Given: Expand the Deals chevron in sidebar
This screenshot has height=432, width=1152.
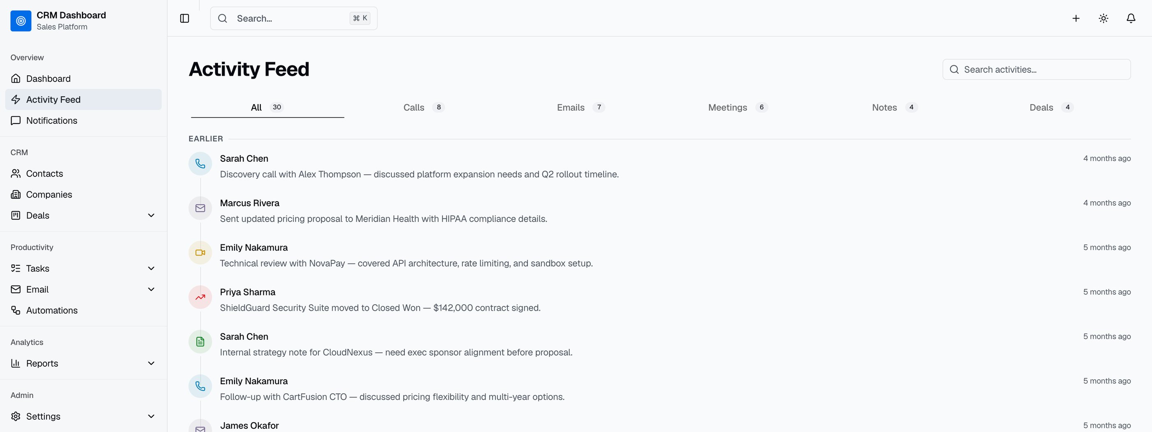Looking at the screenshot, I should coord(151,216).
